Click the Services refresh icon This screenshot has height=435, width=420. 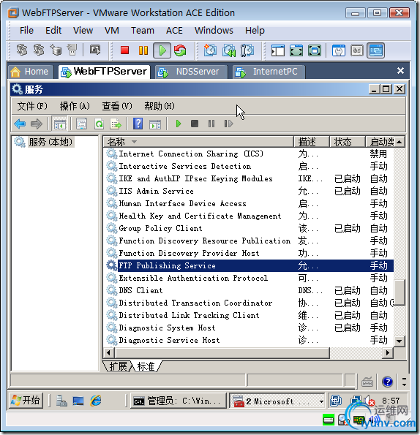point(99,124)
